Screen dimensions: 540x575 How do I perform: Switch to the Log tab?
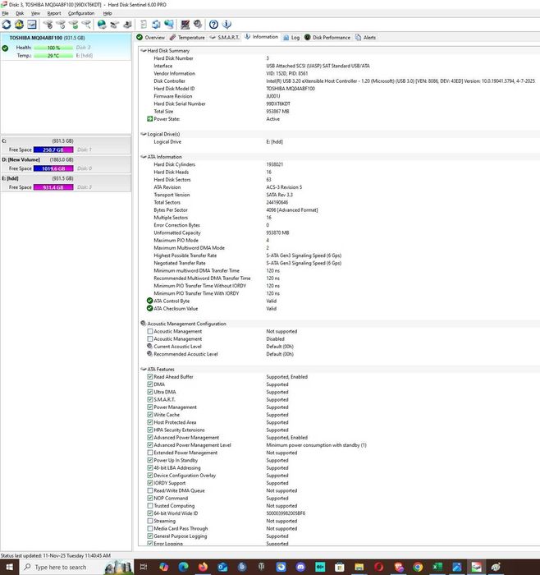click(291, 38)
